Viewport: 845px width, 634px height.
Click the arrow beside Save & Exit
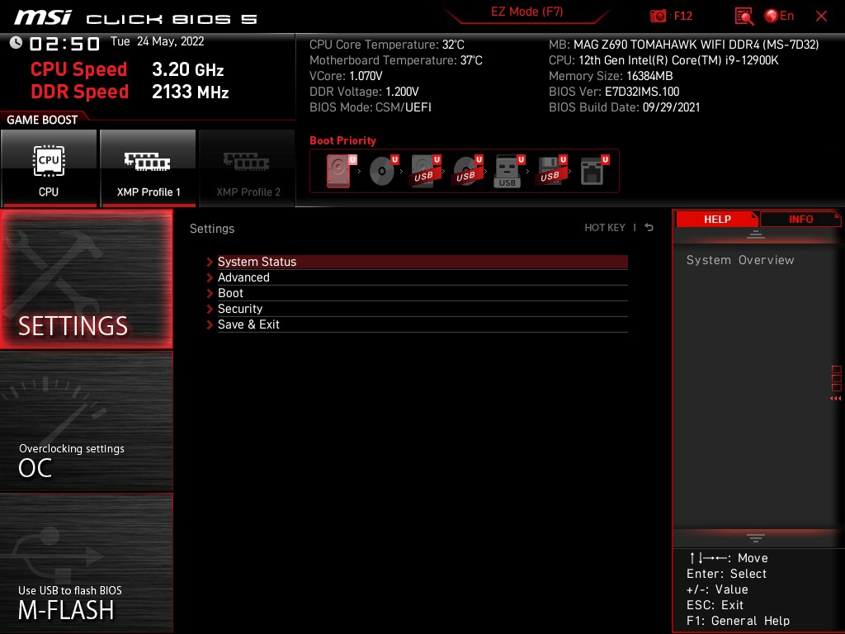tap(210, 324)
